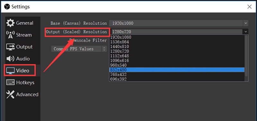Click the OBS logo in title bar
Viewport: 257px width, 121px height.
click(7, 7)
